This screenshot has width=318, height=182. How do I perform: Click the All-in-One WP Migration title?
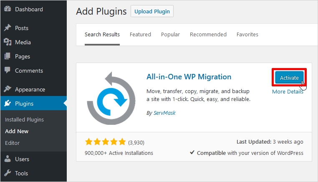coord(189,77)
